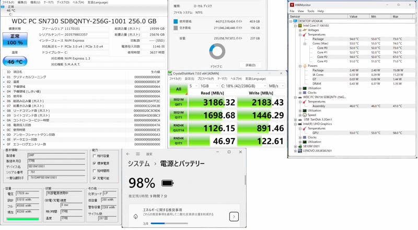Run the SEQ1M Q8T1 test button

(x=179, y=102)
